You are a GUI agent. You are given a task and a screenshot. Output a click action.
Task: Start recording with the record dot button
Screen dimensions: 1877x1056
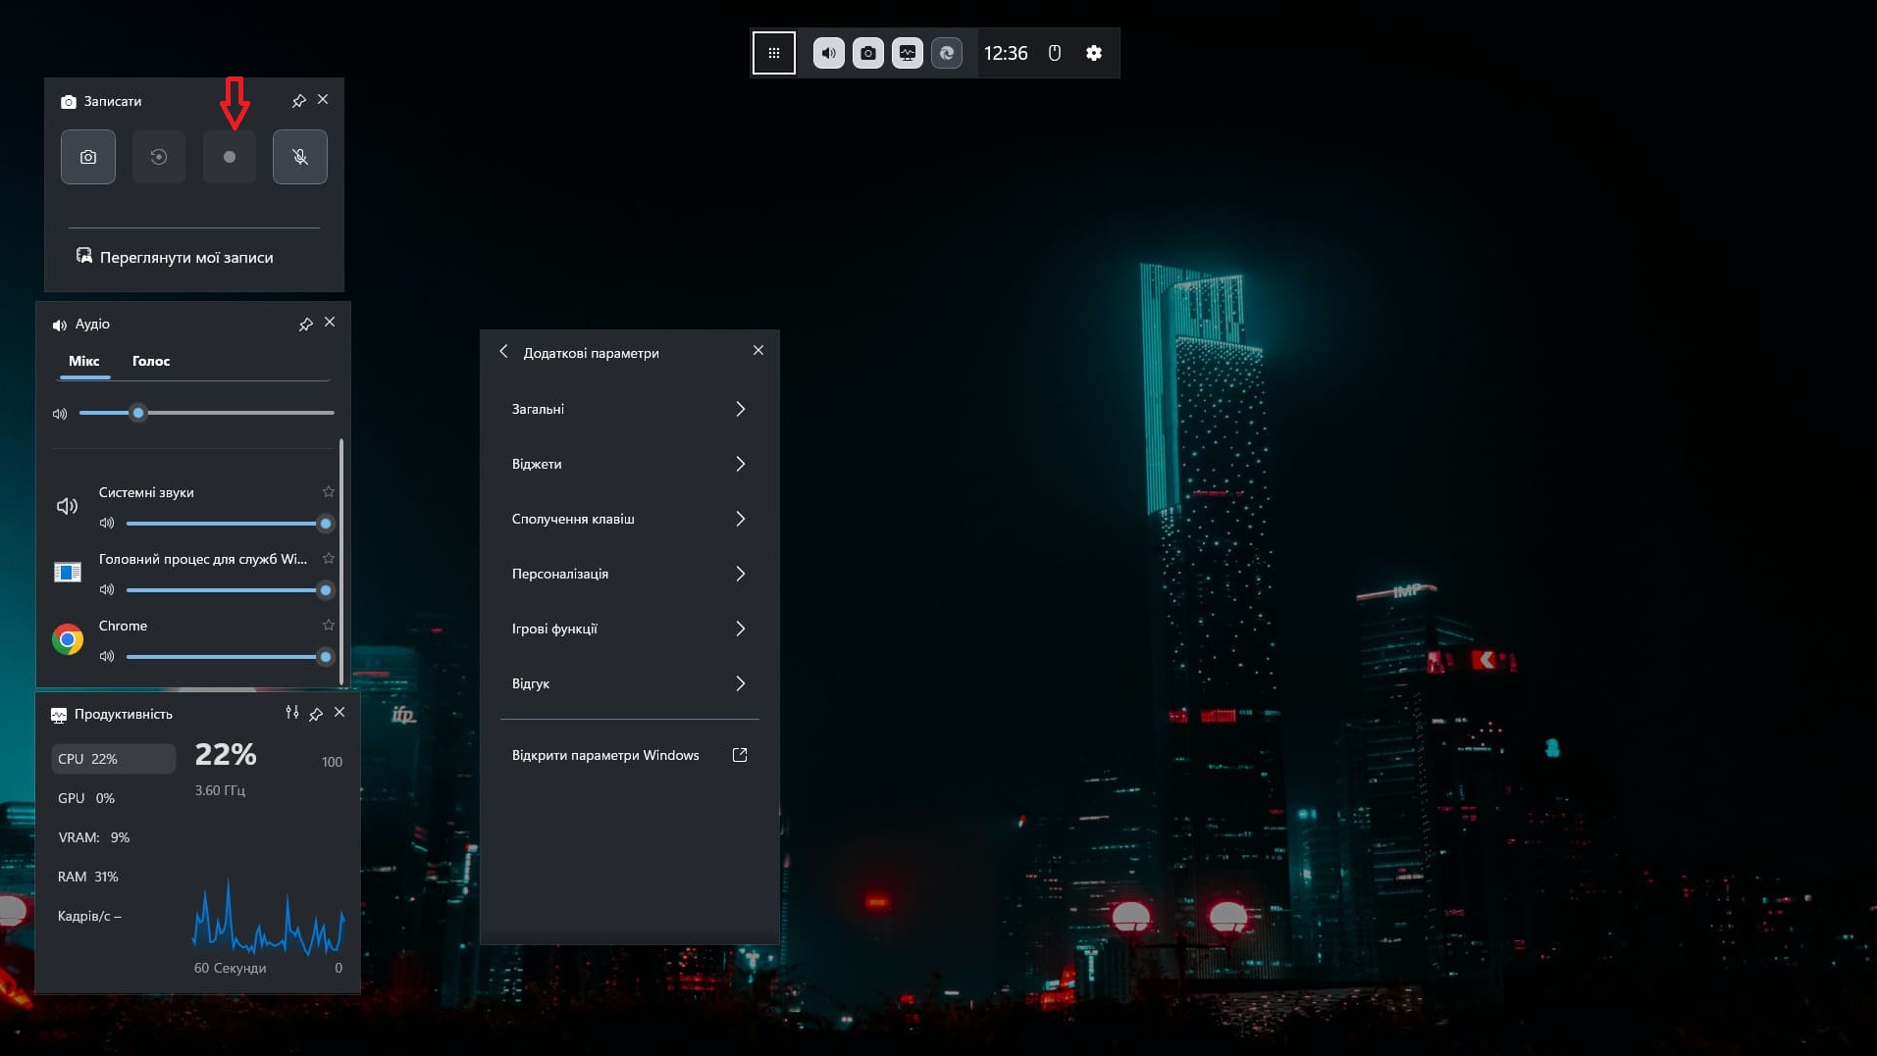tap(230, 157)
